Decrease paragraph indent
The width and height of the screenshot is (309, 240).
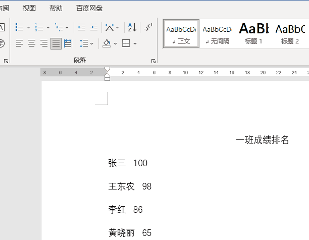(x=82, y=27)
